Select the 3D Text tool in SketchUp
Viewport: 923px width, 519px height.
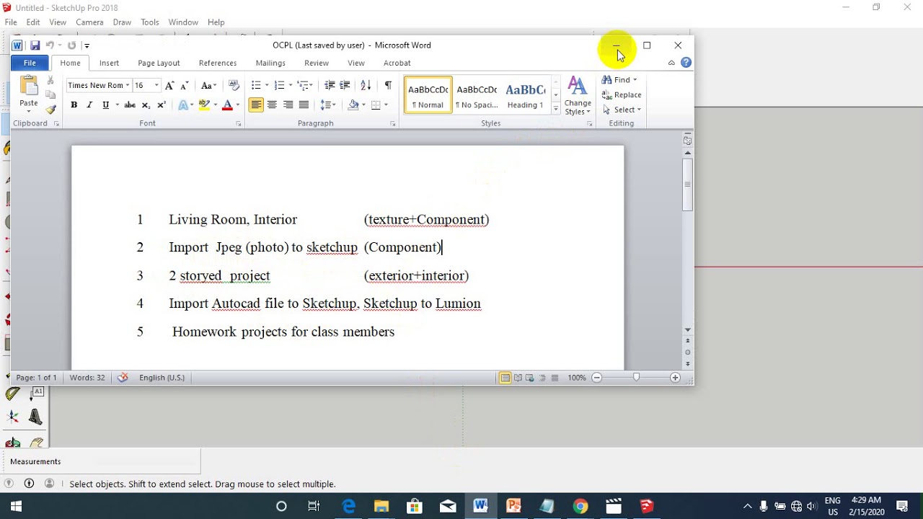[36, 417]
